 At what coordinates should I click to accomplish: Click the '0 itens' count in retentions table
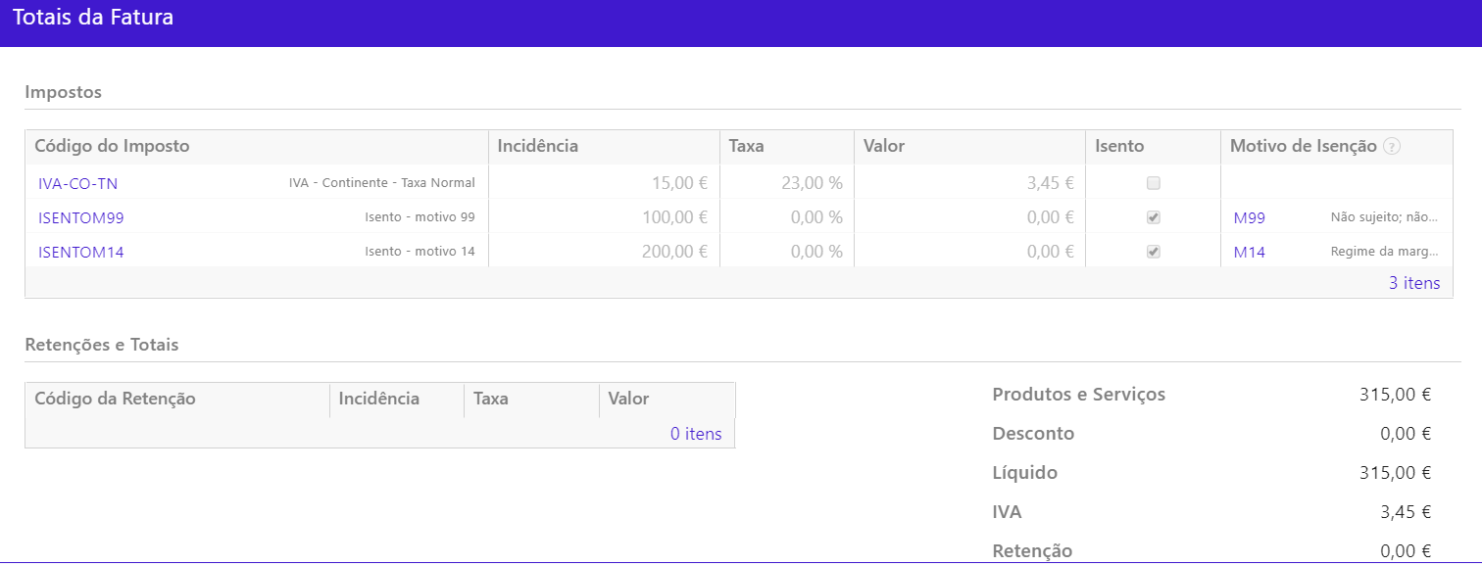click(x=696, y=434)
